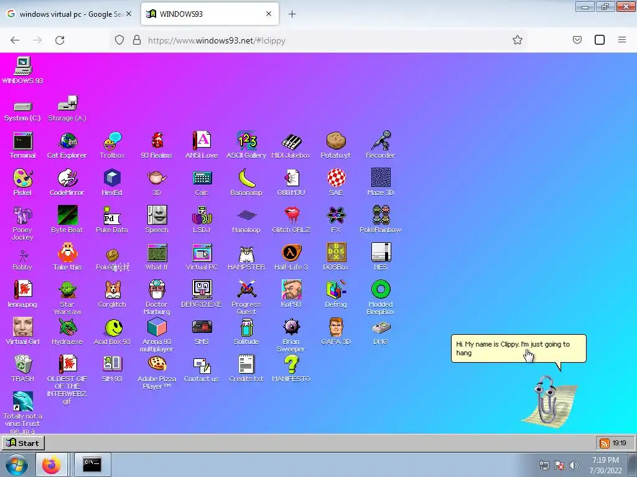Viewport: 637px width, 477px height.
Task: Click Firefox icon in Windows taskbar
Action: coord(51,465)
